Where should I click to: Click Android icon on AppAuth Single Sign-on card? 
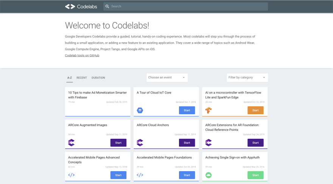pos(209,175)
